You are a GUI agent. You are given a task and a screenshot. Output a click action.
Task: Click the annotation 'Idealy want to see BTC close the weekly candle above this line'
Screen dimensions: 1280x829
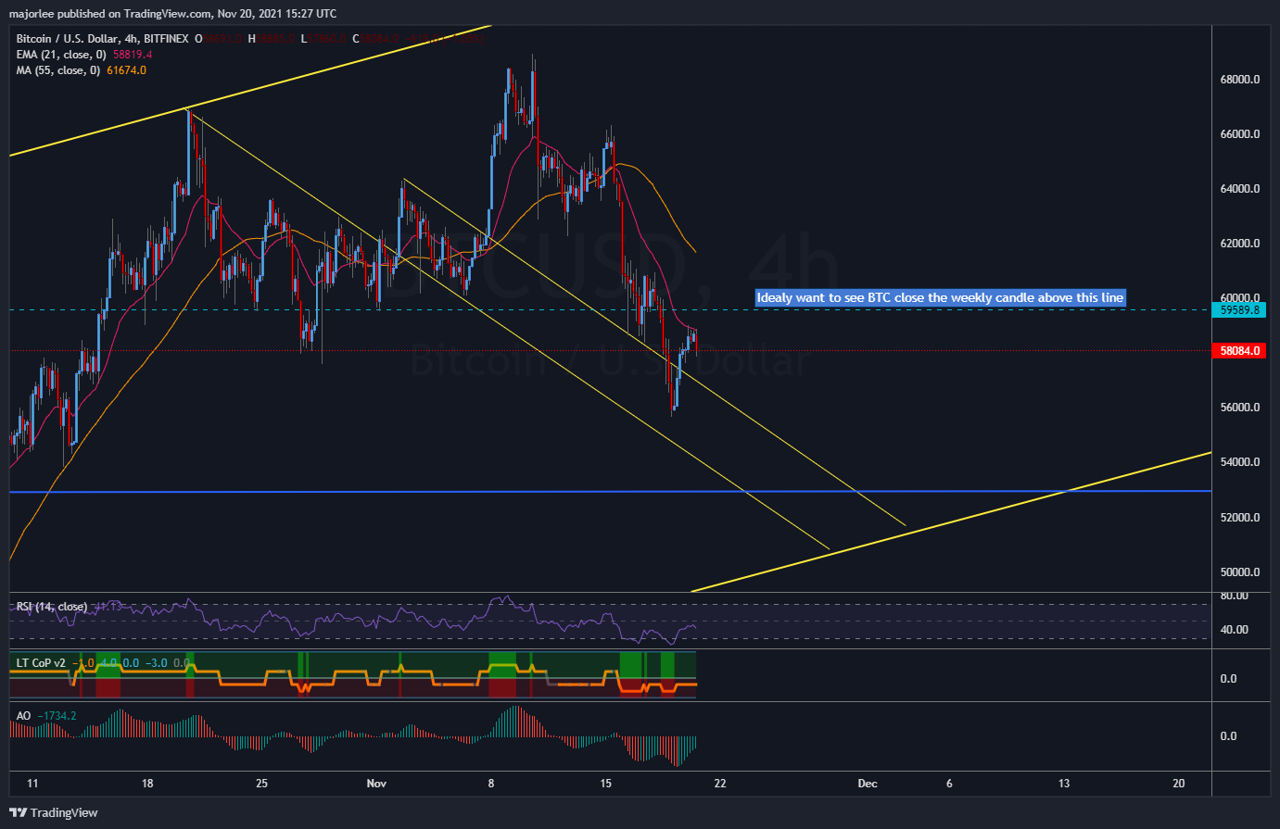941,297
